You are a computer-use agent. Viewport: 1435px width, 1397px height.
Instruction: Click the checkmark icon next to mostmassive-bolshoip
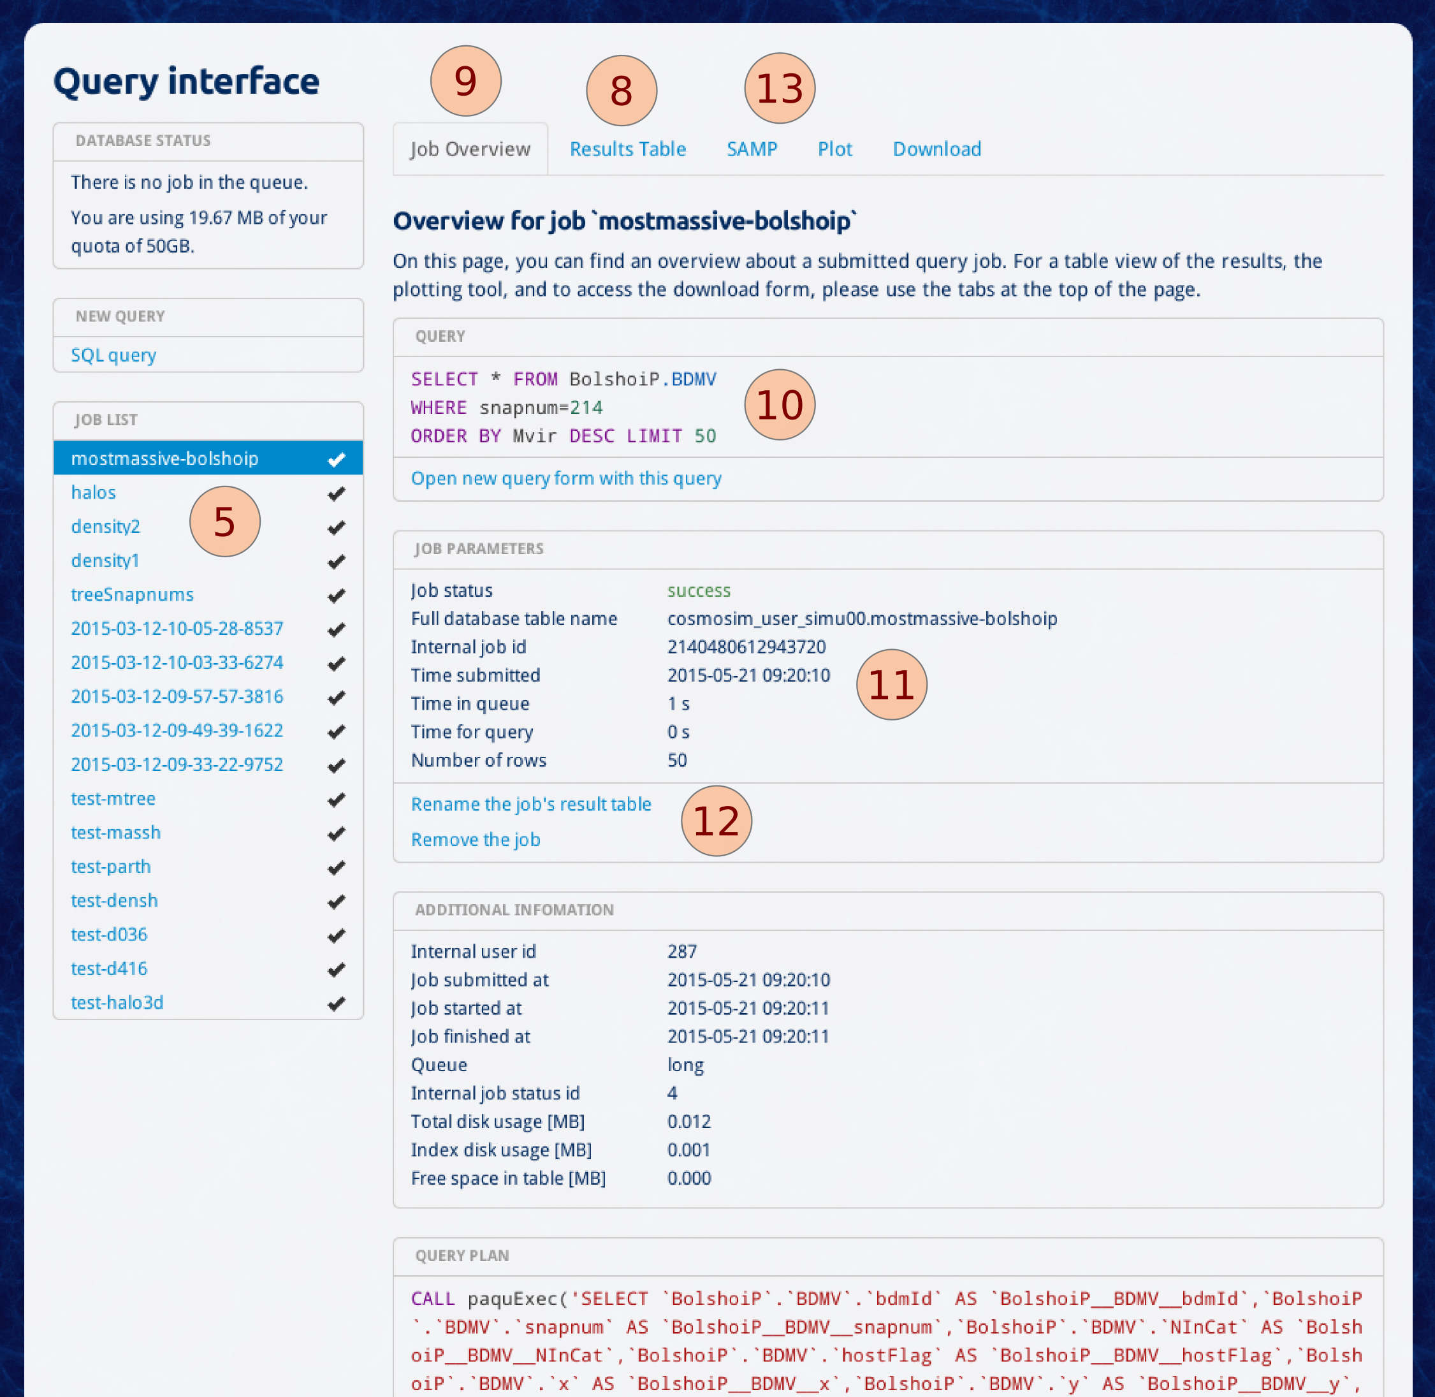(x=337, y=459)
